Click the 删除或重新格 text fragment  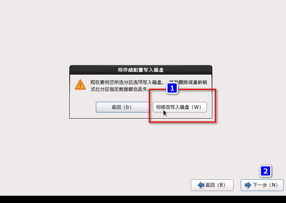(193, 82)
